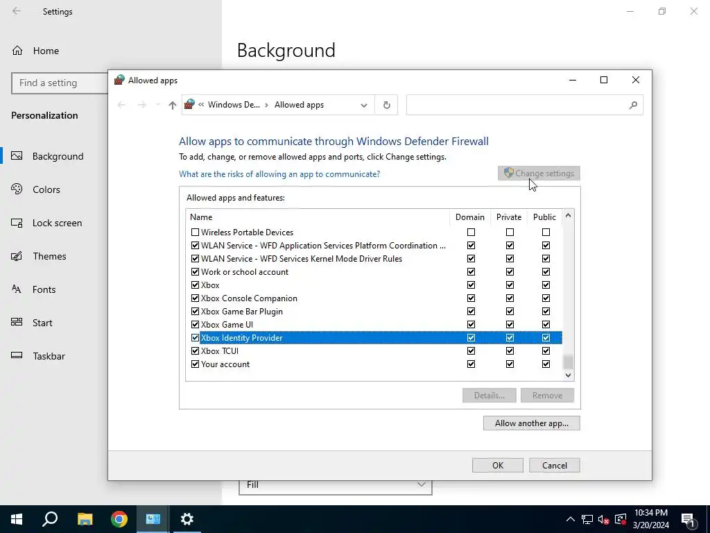The width and height of the screenshot is (710, 533).
Task: Click the Domain column header
Action: [470, 217]
